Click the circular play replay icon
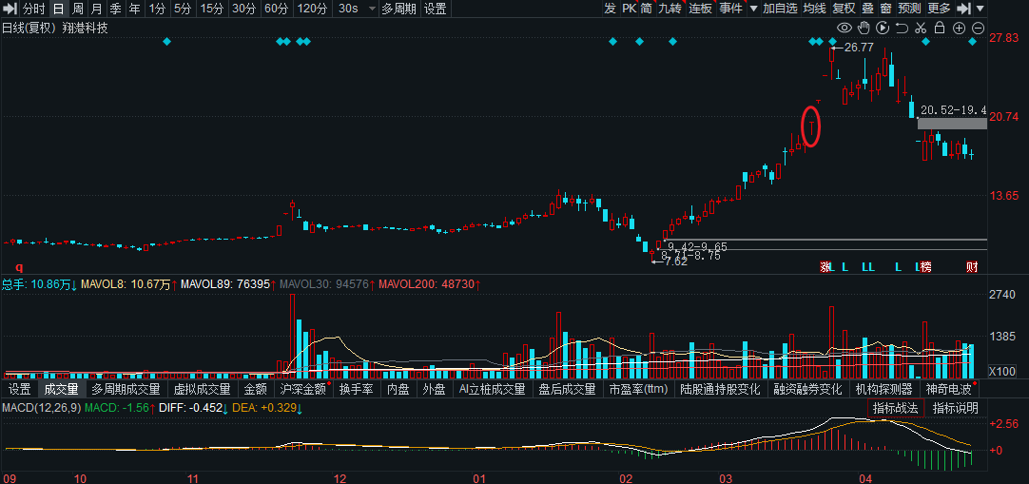1029x484 pixels. [883, 28]
